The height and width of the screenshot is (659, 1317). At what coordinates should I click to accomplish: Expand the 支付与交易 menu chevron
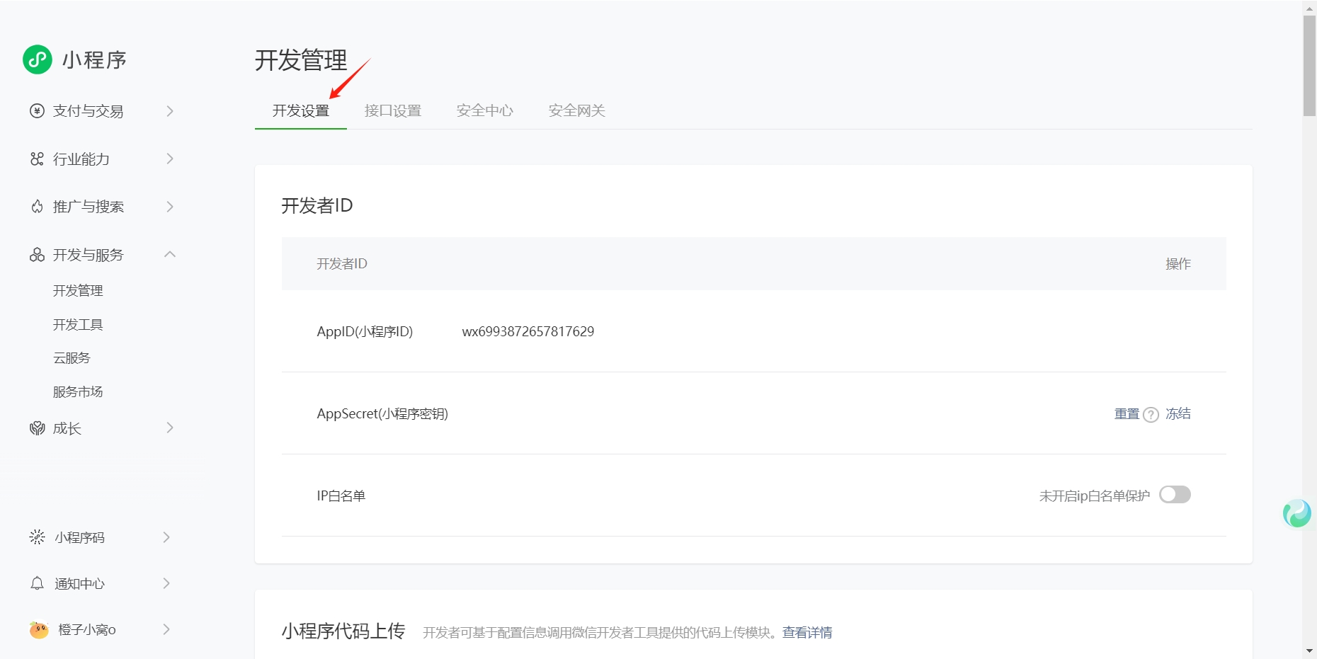tap(170, 110)
